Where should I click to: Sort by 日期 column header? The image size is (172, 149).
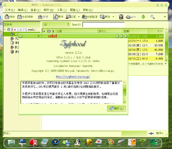(x=135, y=31)
